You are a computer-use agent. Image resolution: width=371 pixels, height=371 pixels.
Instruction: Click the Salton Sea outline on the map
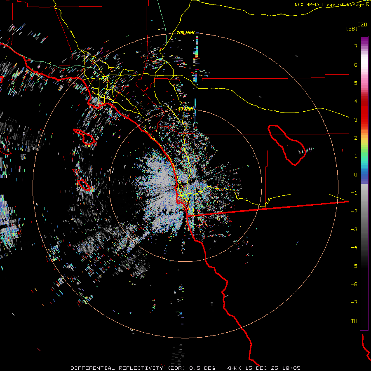(287, 145)
